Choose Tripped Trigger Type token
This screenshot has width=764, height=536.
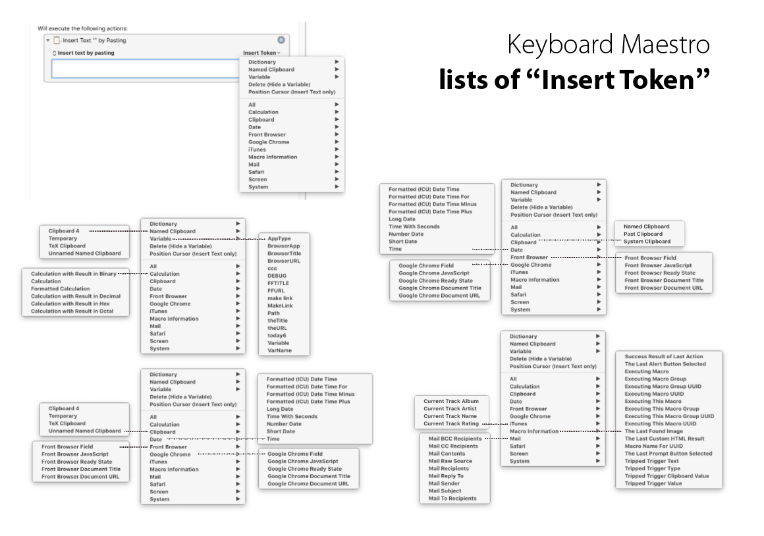653,468
